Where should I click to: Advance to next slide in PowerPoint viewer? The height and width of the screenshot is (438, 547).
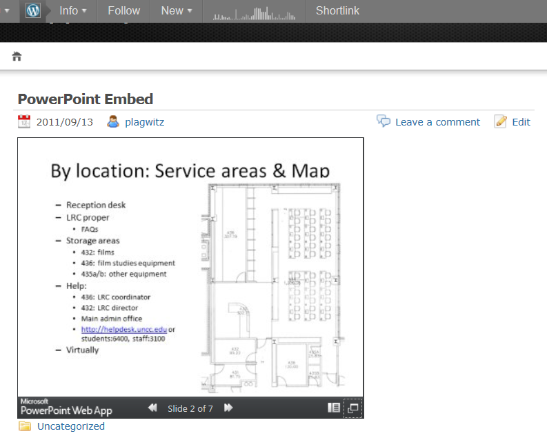[228, 408]
